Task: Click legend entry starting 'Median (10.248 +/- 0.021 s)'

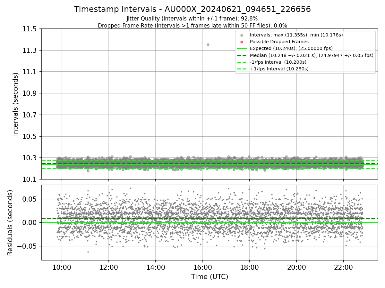Action: 312,55
